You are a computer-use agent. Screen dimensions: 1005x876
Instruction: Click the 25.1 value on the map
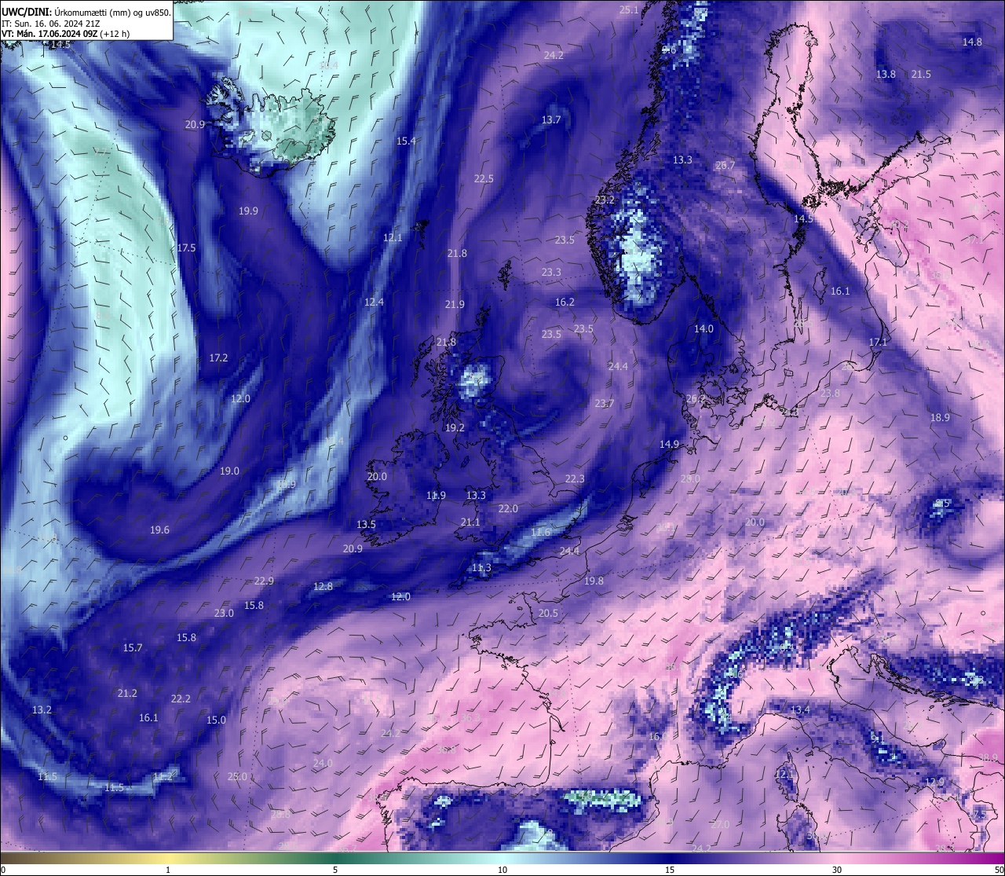click(629, 9)
